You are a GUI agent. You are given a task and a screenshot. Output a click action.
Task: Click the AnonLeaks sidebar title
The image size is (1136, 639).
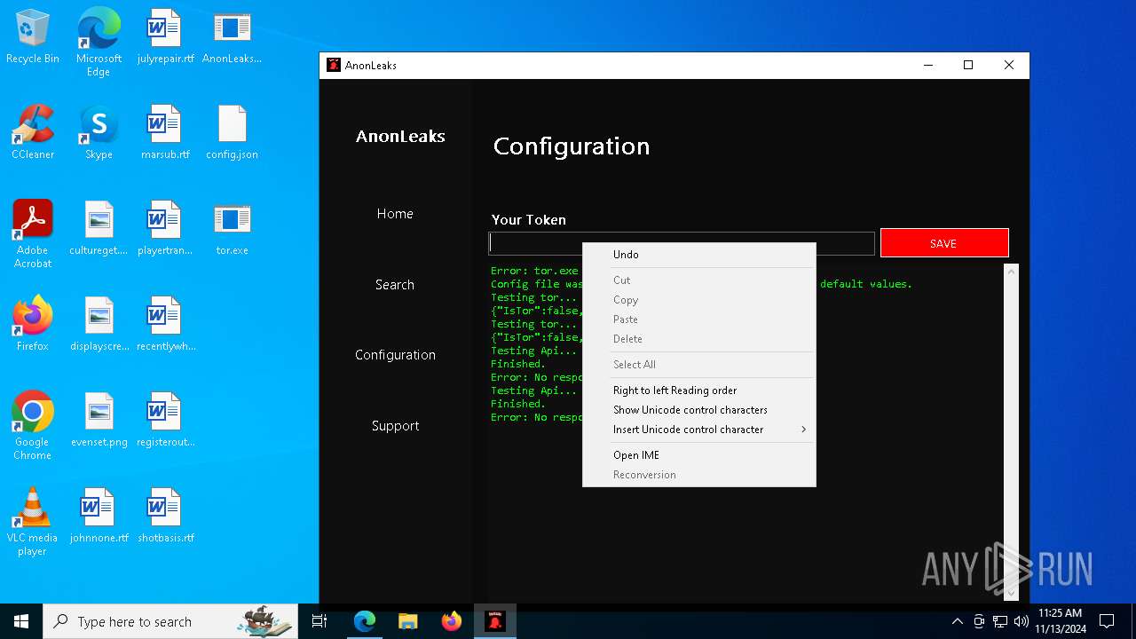400,136
